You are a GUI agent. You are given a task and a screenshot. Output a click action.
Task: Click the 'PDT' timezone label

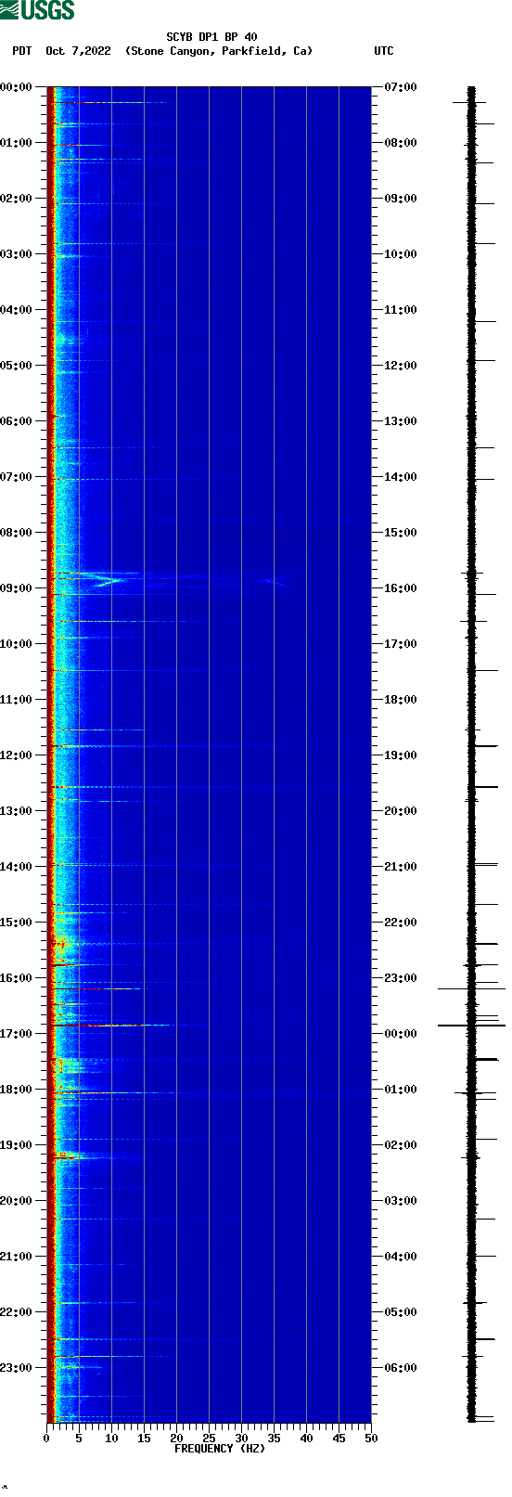point(21,51)
